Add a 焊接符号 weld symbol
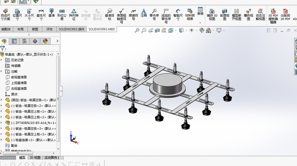297x166 pixels. pos(133,15)
